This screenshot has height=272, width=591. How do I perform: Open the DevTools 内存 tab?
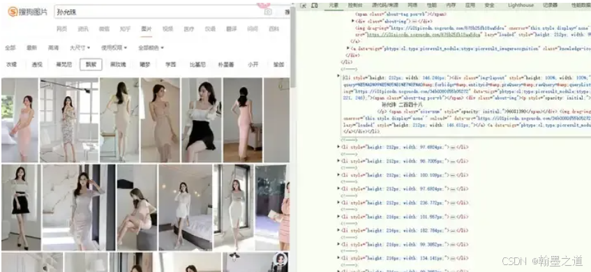pos(451,6)
